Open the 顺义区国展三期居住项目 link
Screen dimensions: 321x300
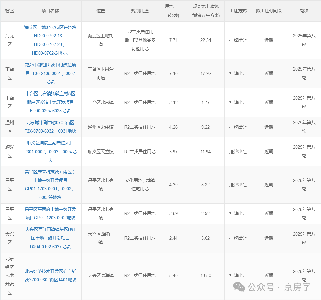[50, 152]
